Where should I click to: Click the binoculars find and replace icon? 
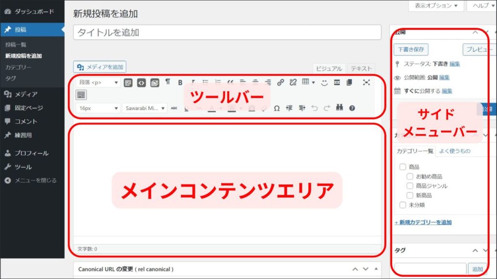pyautogui.click(x=339, y=108)
